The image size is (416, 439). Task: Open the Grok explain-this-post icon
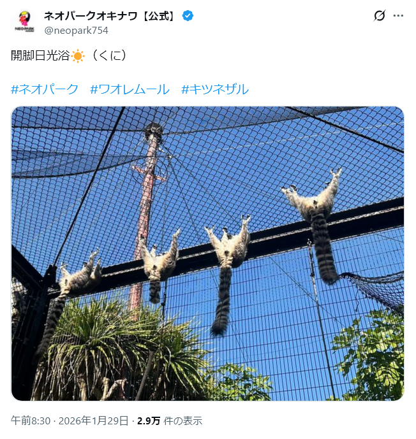pyautogui.click(x=380, y=16)
